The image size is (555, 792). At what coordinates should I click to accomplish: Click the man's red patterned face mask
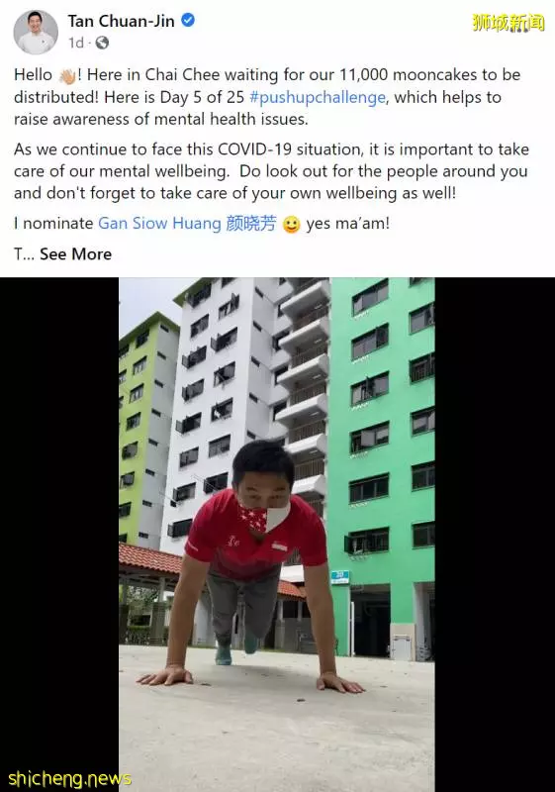click(263, 517)
